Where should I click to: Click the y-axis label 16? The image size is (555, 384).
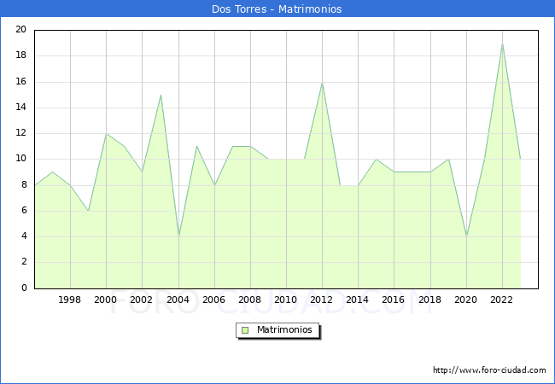[x=21, y=82]
